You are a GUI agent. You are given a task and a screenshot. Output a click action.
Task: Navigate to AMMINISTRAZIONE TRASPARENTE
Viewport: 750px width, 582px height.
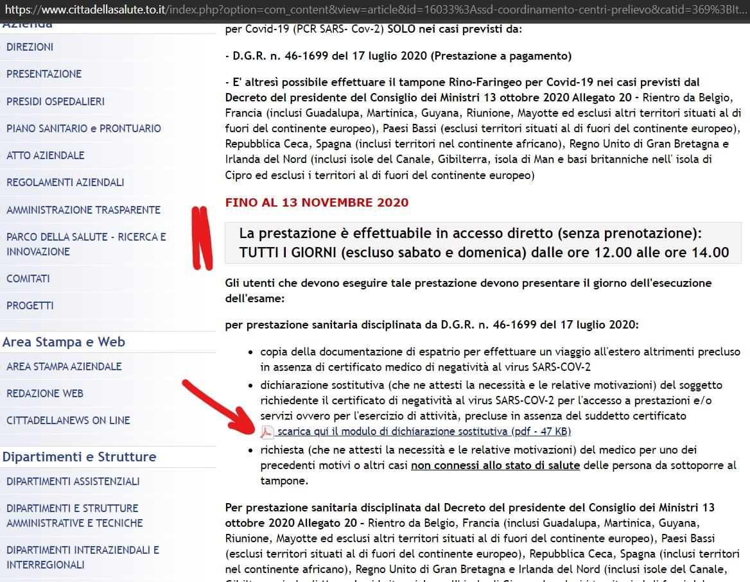point(83,210)
